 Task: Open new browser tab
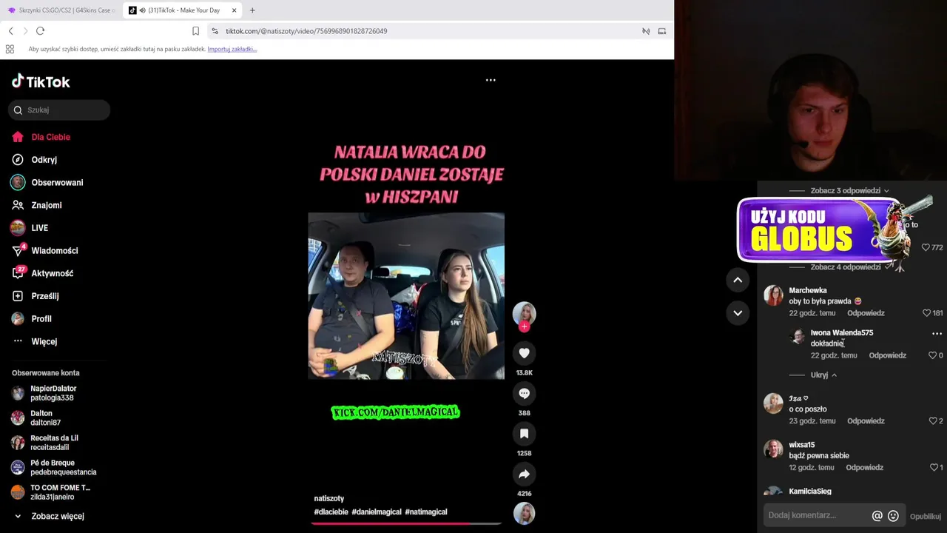point(252,10)
